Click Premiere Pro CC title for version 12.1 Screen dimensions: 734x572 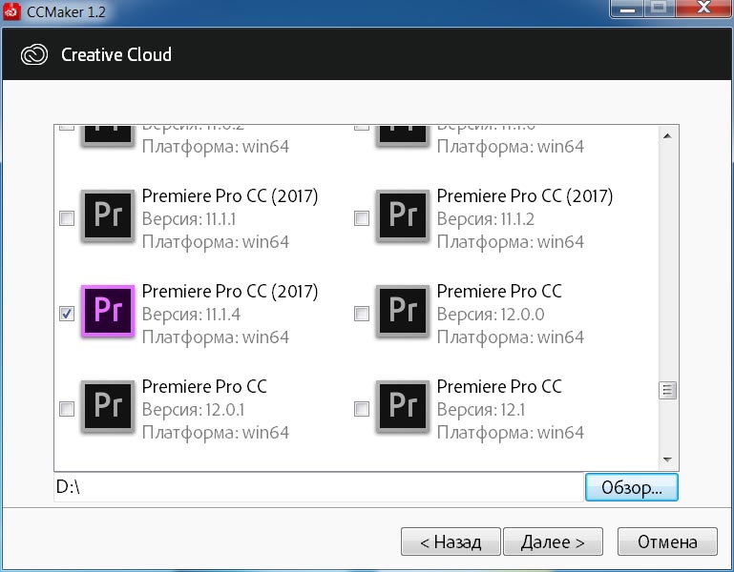click(x=499, y=386)
